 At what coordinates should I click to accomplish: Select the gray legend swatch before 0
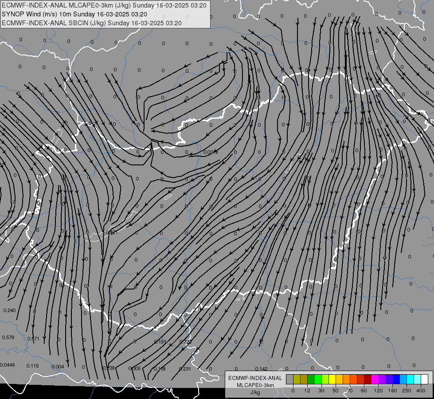[290, 379]
